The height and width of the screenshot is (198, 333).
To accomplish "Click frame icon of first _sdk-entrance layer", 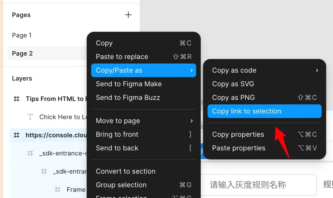I will [x=30, y=153].
